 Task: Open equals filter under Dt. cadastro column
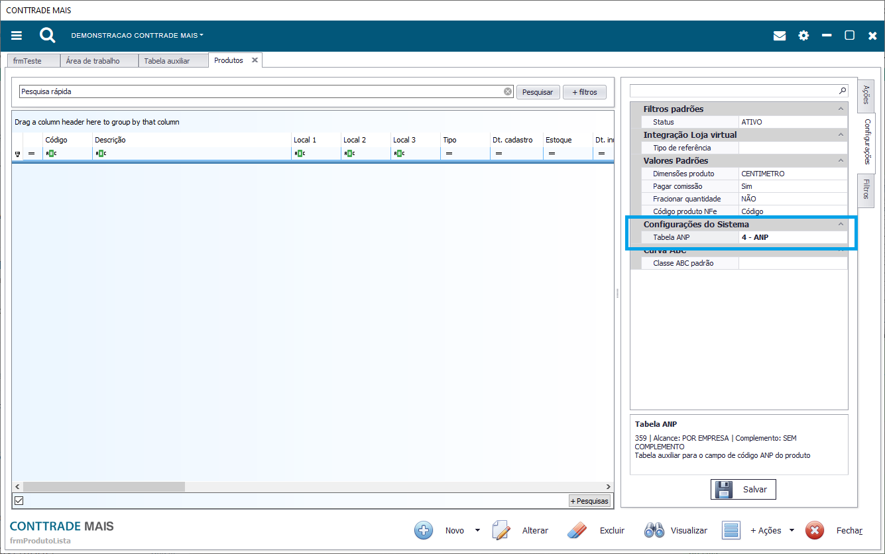[499, 154]
